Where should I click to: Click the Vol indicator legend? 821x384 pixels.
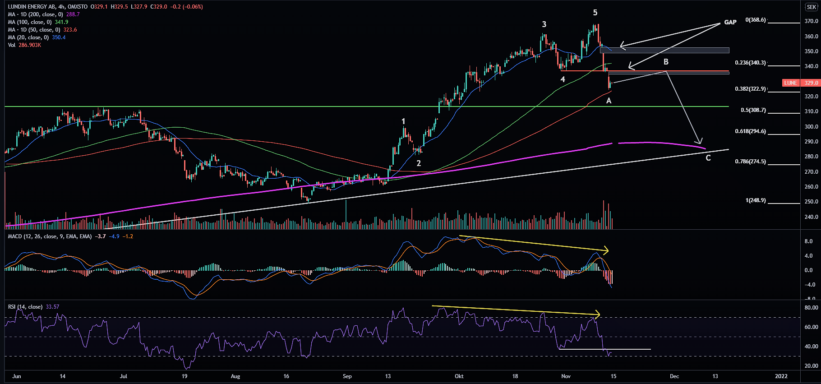coord(12,45)
